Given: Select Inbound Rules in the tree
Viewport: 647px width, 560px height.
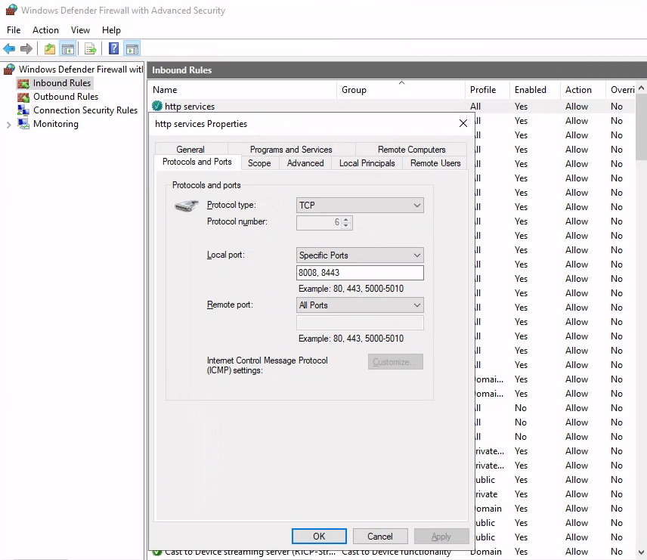Looking at the screenshot, I should [62, 83].
